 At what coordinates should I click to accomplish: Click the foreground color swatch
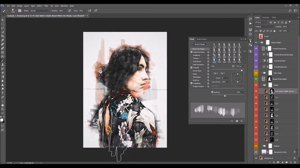[x=2, y=120]
